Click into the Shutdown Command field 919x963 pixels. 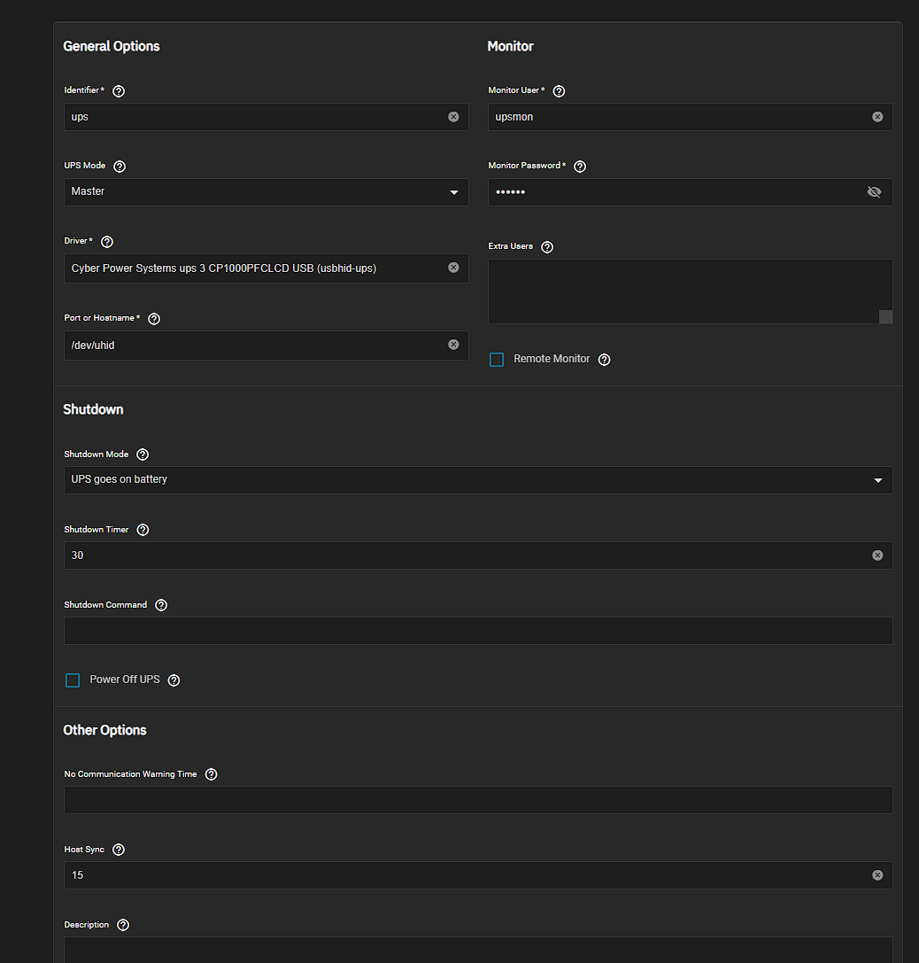point(478,631)
